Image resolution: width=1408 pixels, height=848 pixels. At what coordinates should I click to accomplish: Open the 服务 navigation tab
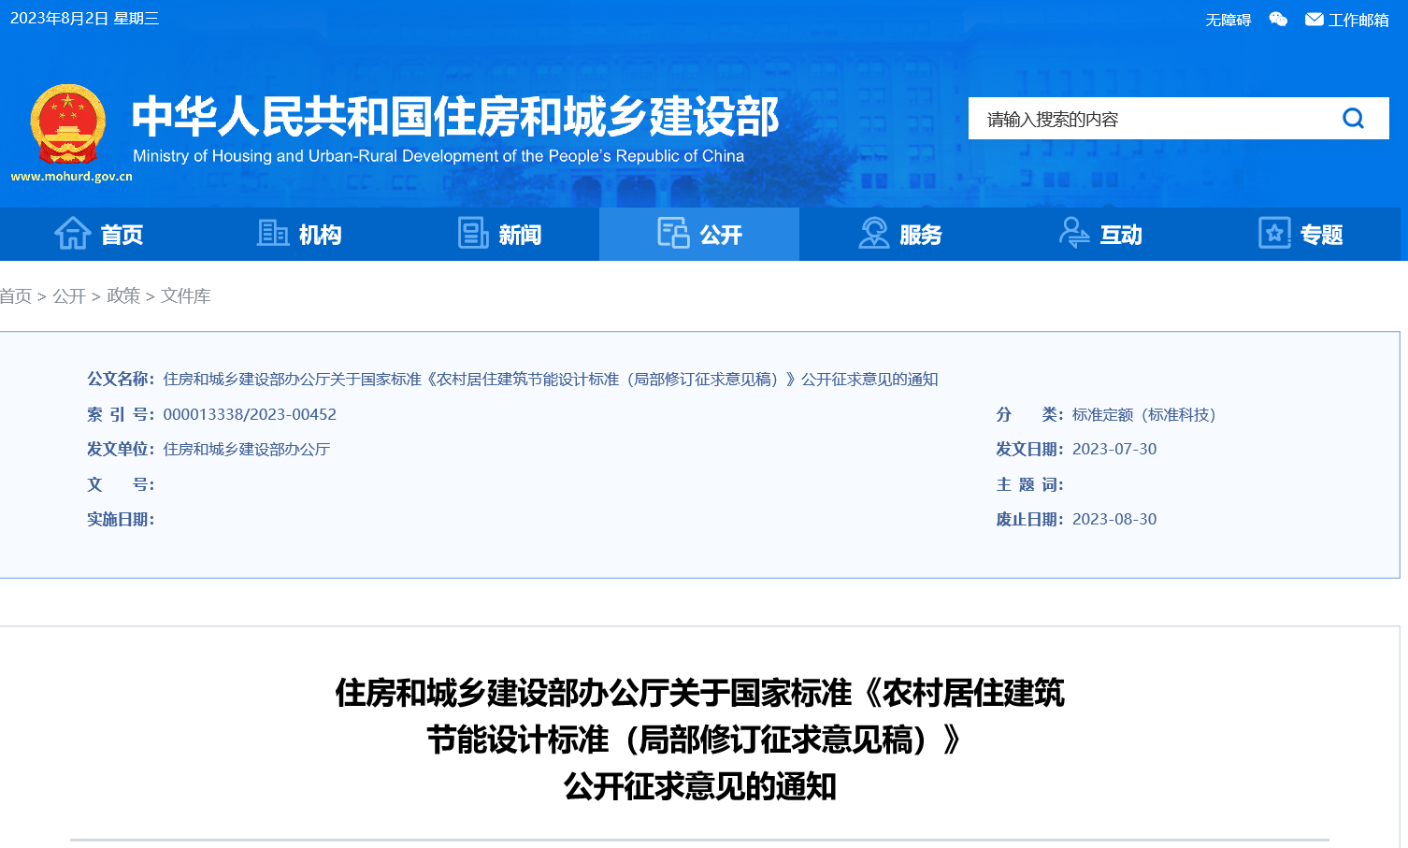coord(899,234)
